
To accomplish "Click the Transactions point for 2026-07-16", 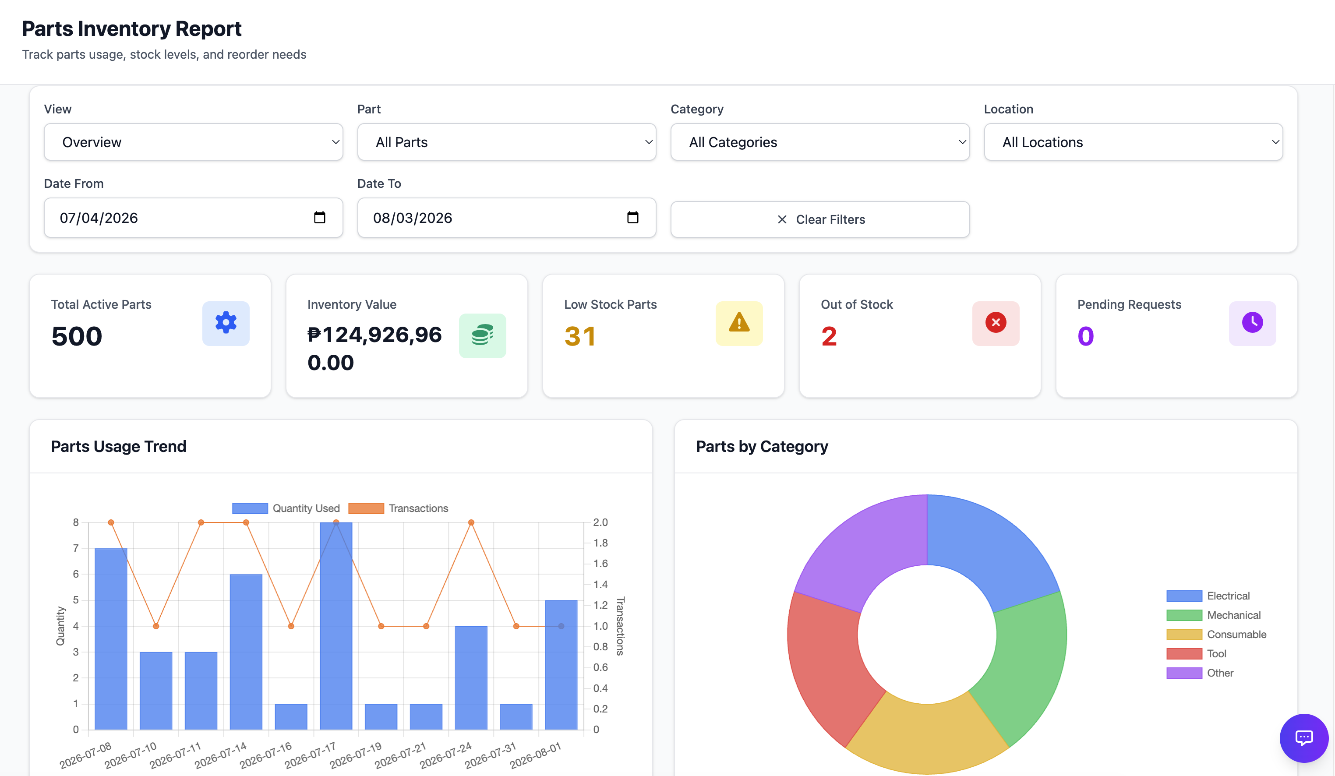I will (x=291, y=626).
